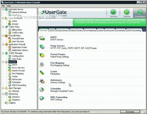Collapse the Firewall Policy tree node
This screenshot has height=114, width=147.
tap(3, 35)
